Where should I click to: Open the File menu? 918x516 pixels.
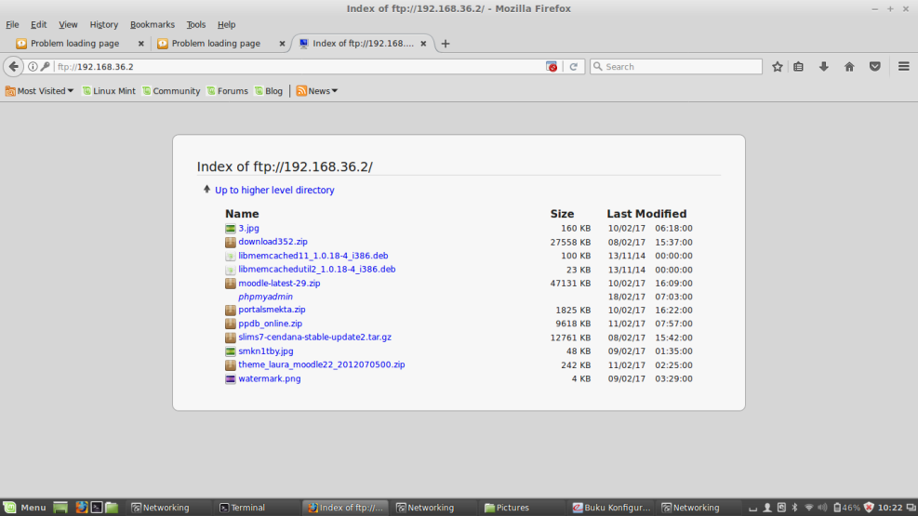tap(12, 24)
